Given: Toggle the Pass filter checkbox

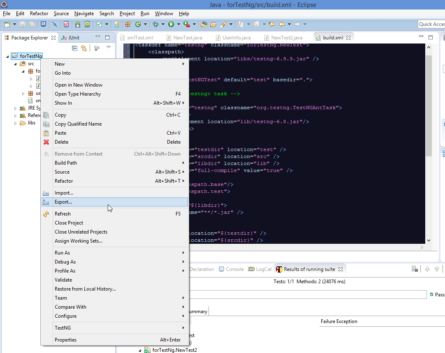Looking at the screenshot, I should (x=432, y=295).
